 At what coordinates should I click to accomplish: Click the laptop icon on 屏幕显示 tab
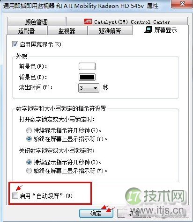pos(148,29)
